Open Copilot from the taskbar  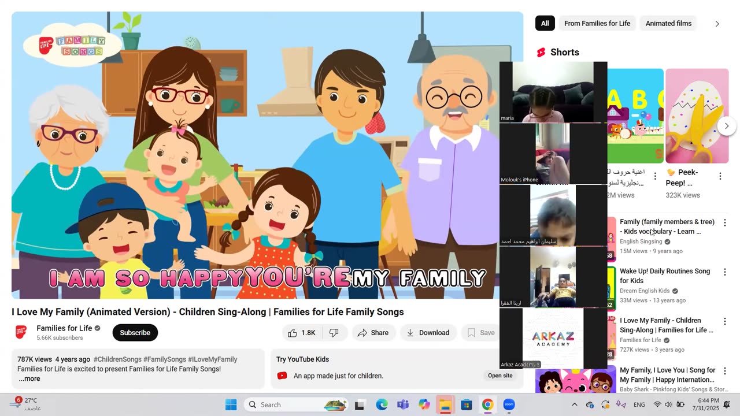tap(424, 404)
